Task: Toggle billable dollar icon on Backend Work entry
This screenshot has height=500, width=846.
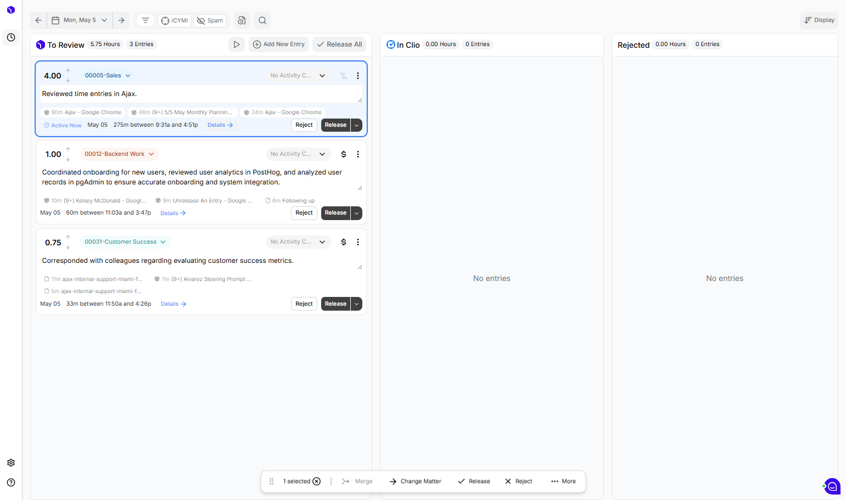Action: (344, 154)
